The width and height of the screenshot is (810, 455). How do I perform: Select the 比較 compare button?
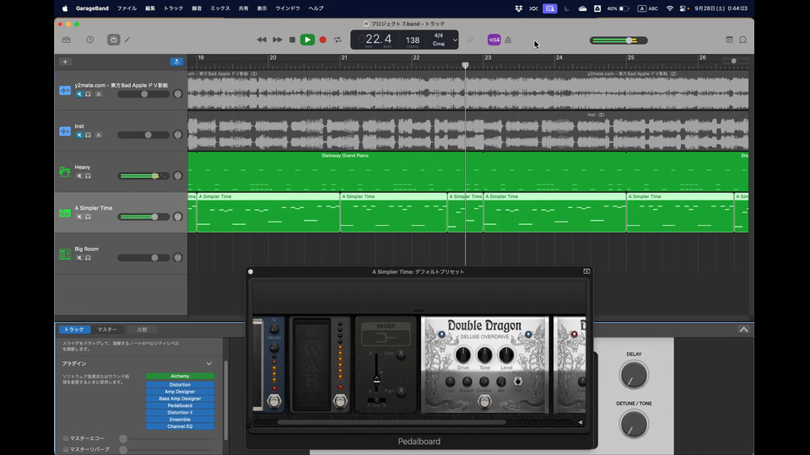pyautogui.click(x=142, y=329)
